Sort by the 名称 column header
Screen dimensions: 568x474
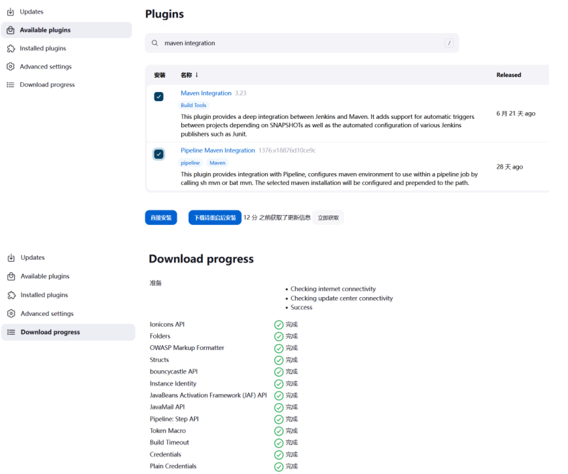189,75
